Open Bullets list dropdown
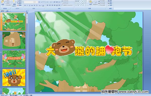 (x=48, y=2)
